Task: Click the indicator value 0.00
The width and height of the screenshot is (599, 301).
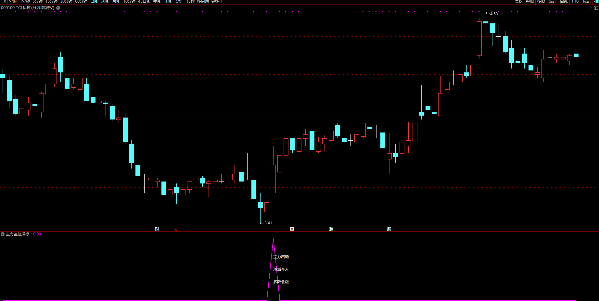Action: click(37, 234)
